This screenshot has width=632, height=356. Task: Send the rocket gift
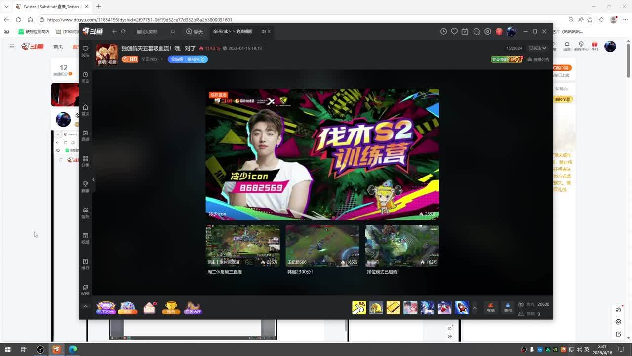click(x=462, y=307)
